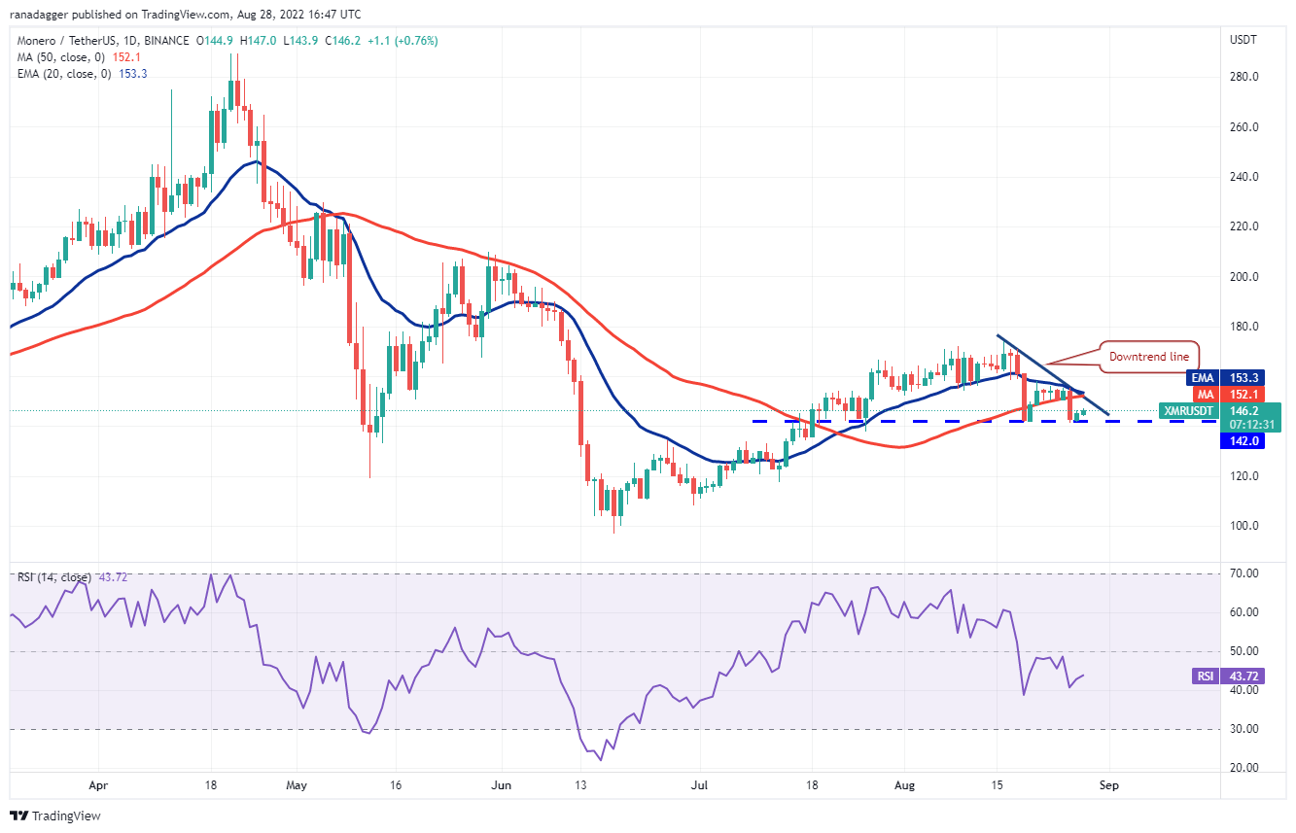Click the 30.00 level on the RSI axis

point(1245,729)
